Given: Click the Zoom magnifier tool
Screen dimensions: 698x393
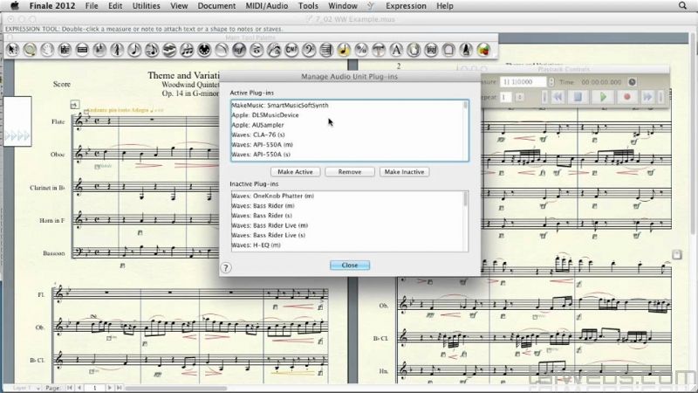Looking at the screenshot, I should click(31, 50).
